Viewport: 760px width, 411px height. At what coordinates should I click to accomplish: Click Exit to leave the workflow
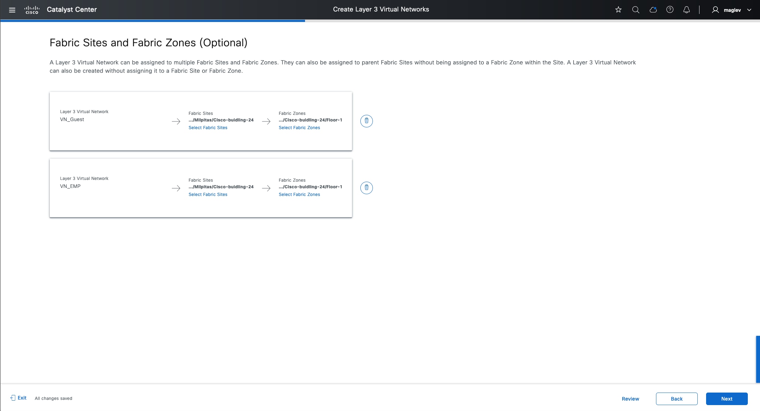[19, 398]
